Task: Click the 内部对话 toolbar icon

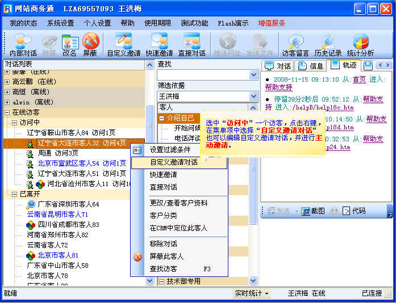Action: tap(23, 45)
